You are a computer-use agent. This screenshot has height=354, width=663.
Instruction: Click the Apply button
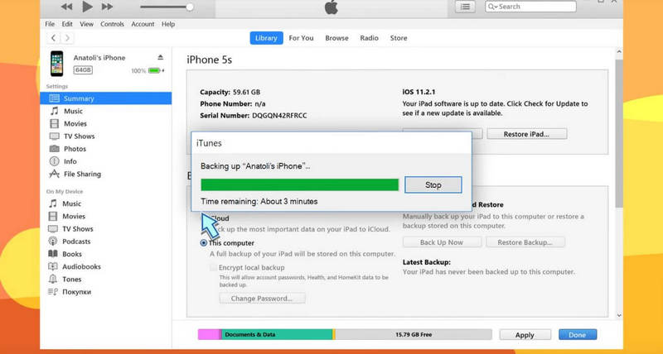point(525,335)
